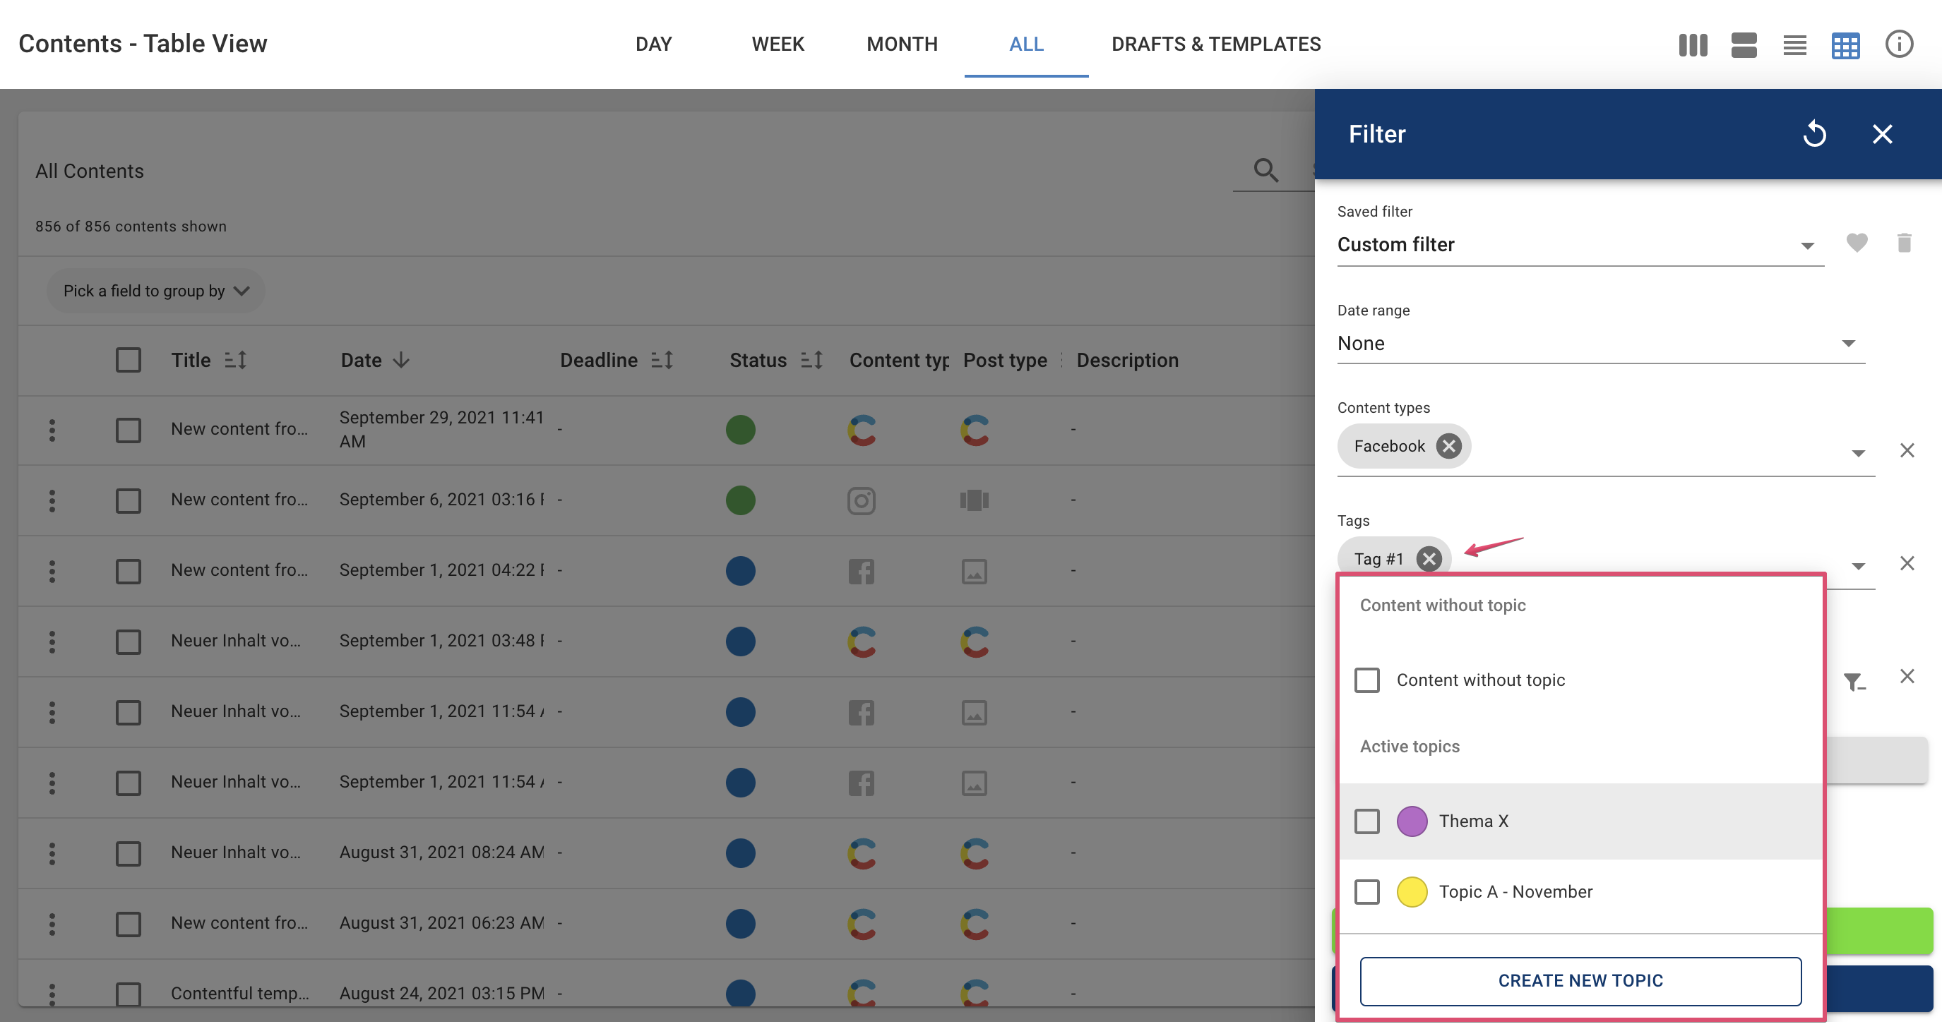Screen dimensions: 1942x1024
Task: Click Instagram icon in September 6 row
Action: (861, 501)
